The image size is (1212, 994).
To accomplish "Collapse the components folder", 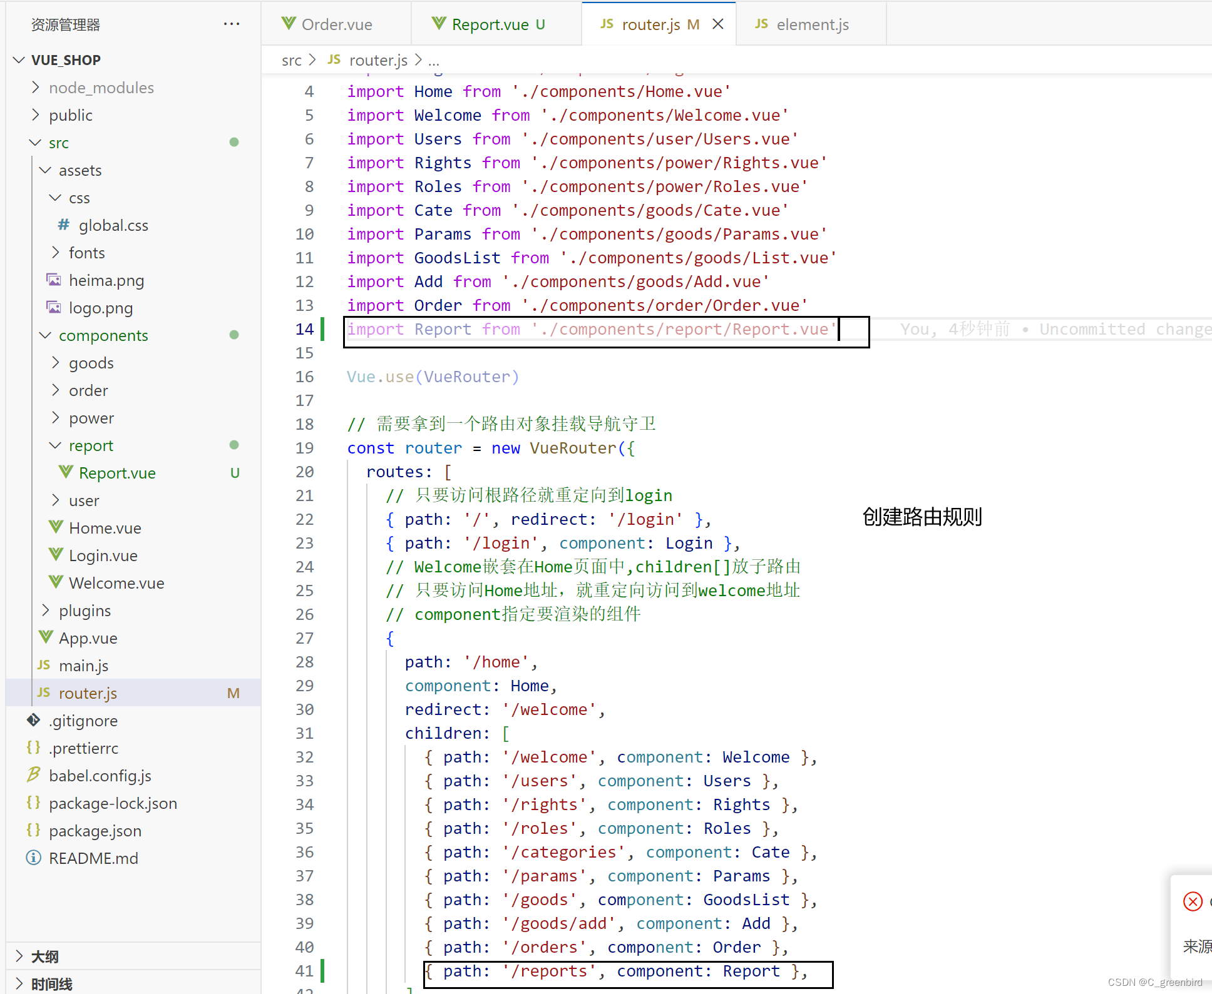I will point(46,335).
